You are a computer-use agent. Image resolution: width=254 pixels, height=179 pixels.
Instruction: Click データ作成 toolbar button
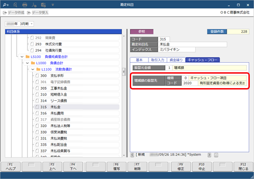(x=14, y=13)
